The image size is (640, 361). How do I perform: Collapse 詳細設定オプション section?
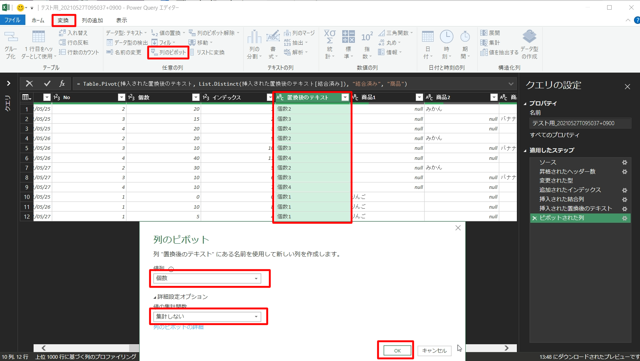(x=155, y=297)
